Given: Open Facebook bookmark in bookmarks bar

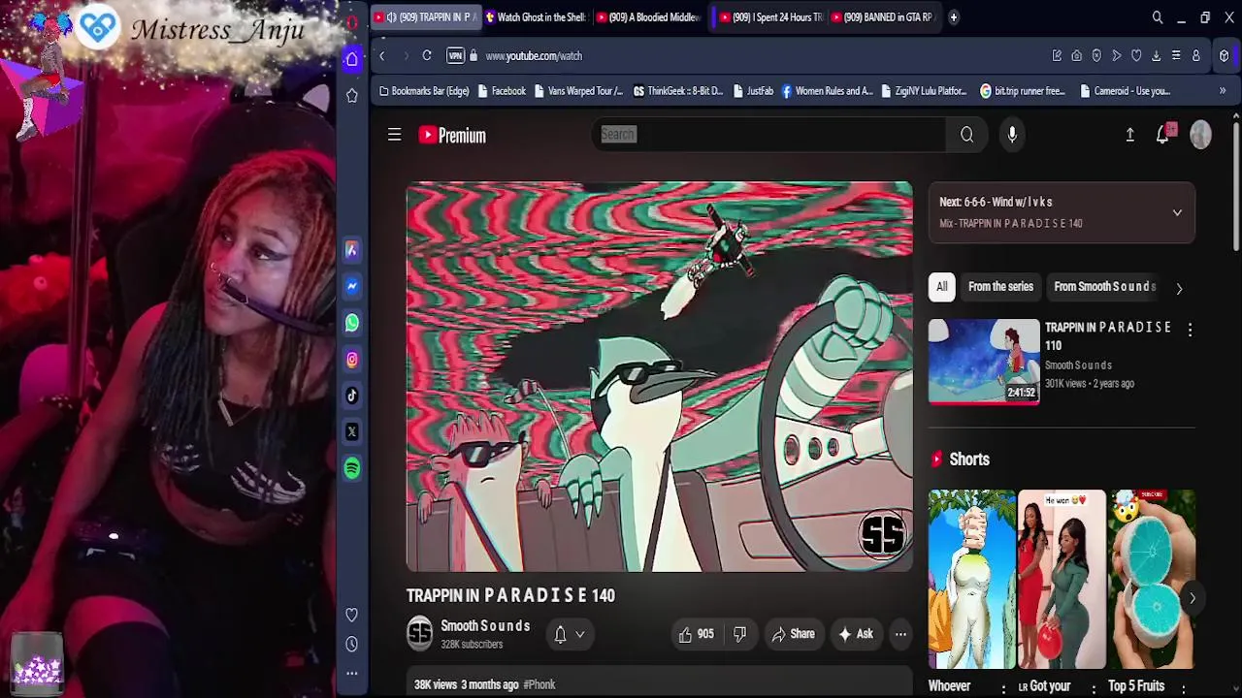Looking at the screenshot, I should 500,91.
